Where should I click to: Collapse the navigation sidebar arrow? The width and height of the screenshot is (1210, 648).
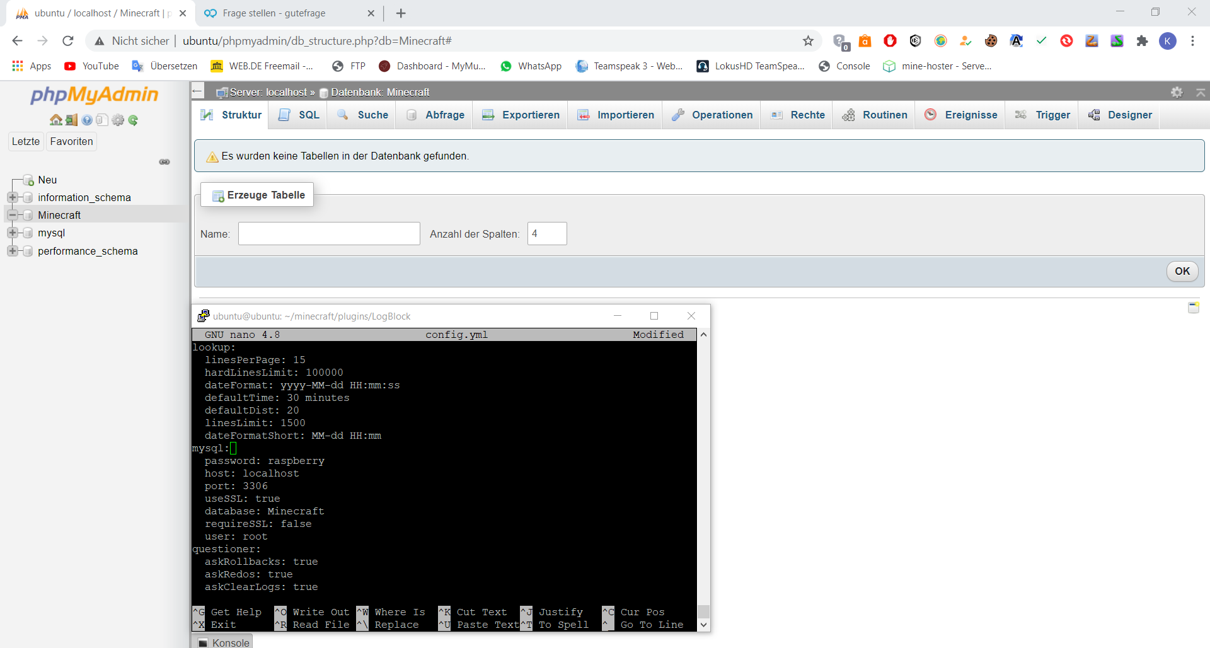pos(197,91)
